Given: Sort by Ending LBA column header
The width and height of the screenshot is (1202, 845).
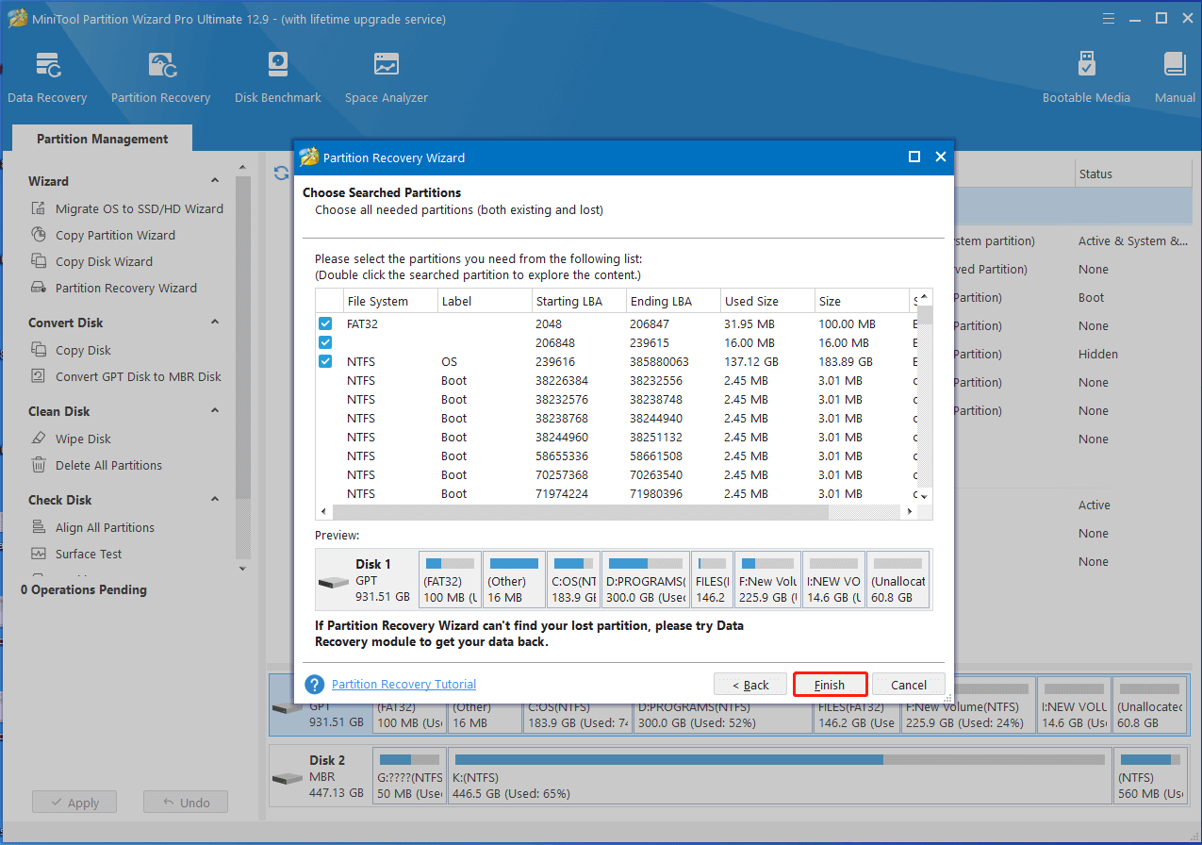Looking at the screenshot, I should (x=673, y=301).
